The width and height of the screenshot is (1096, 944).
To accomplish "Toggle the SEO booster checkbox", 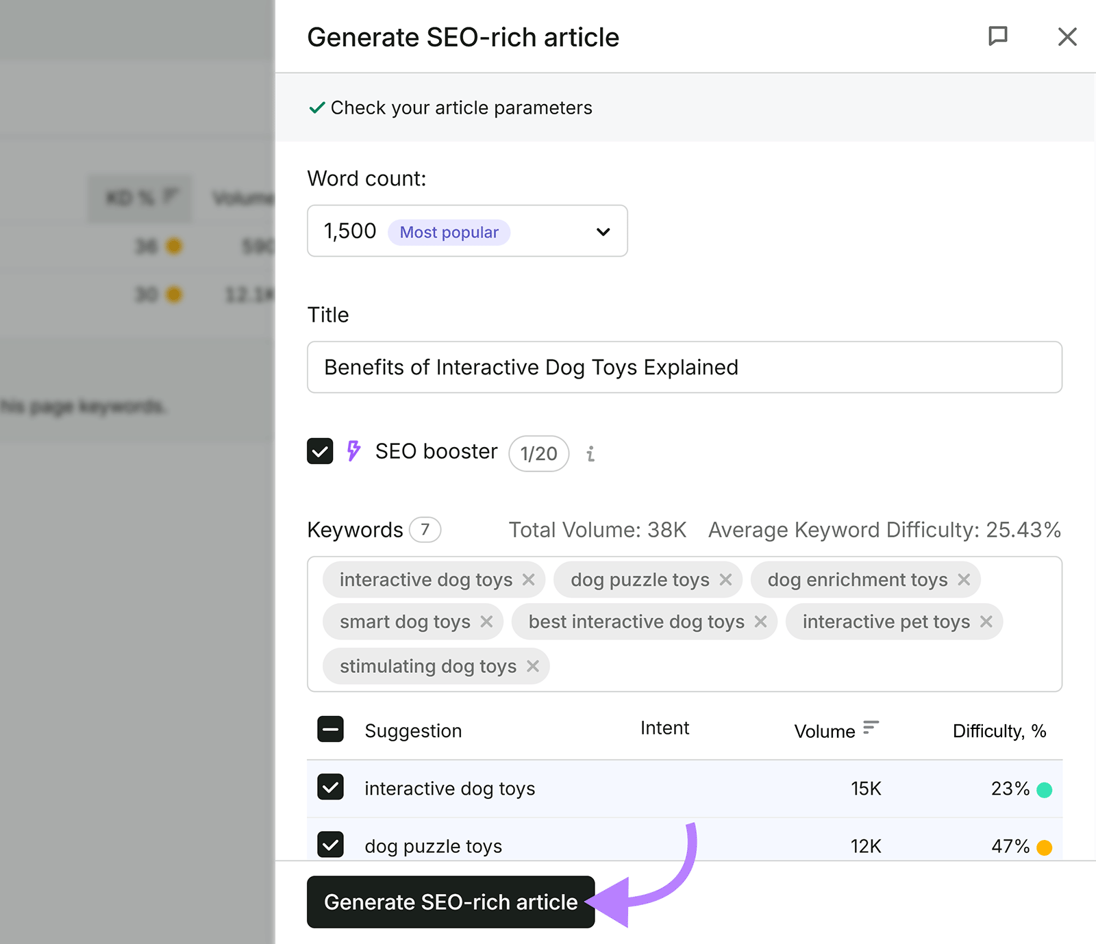I will click(x=320, y=451).
